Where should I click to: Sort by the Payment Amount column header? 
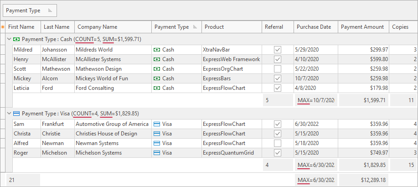click(x=363, y=27)
